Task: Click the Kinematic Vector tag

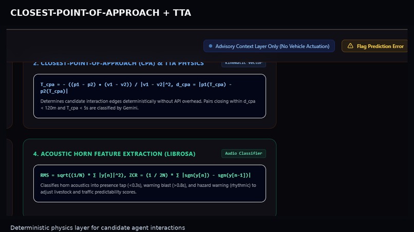Action: coord(243,64)
